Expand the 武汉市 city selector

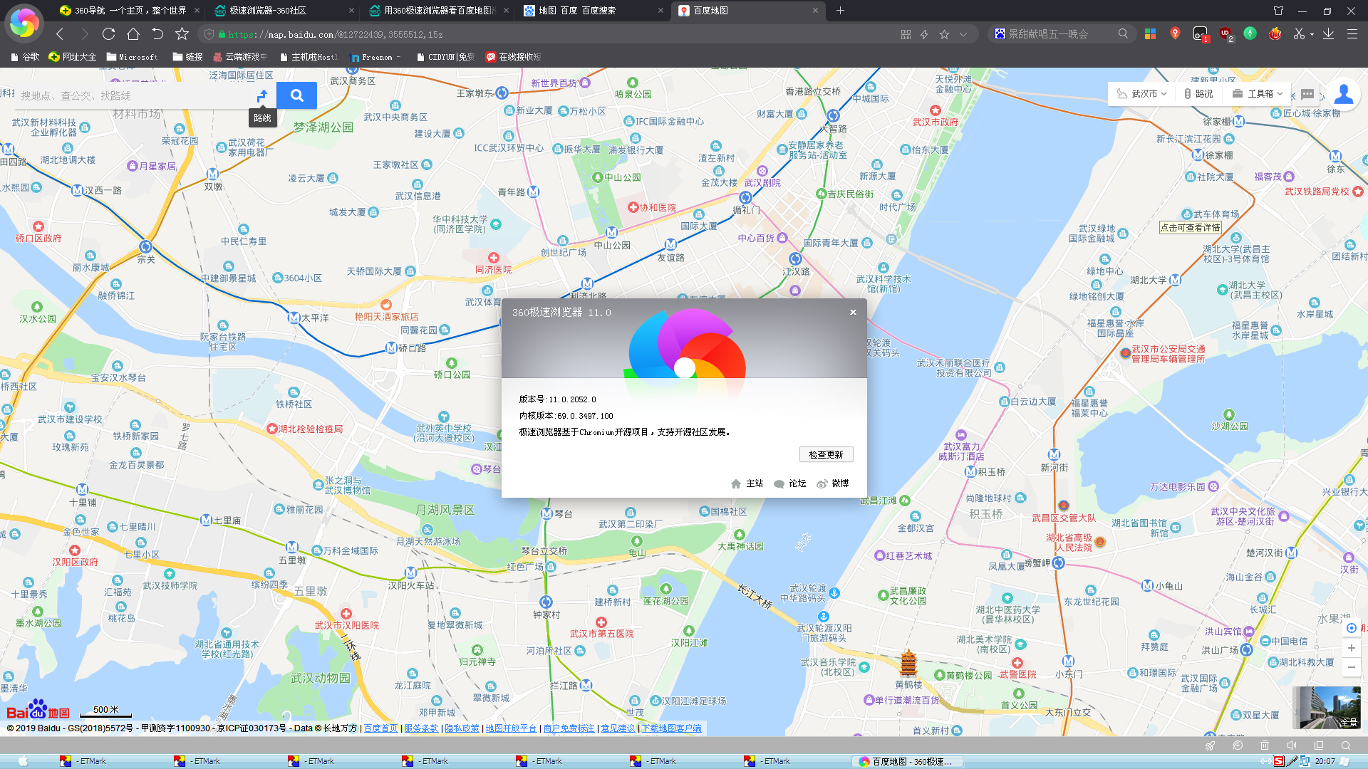[x=1143, y=93]
